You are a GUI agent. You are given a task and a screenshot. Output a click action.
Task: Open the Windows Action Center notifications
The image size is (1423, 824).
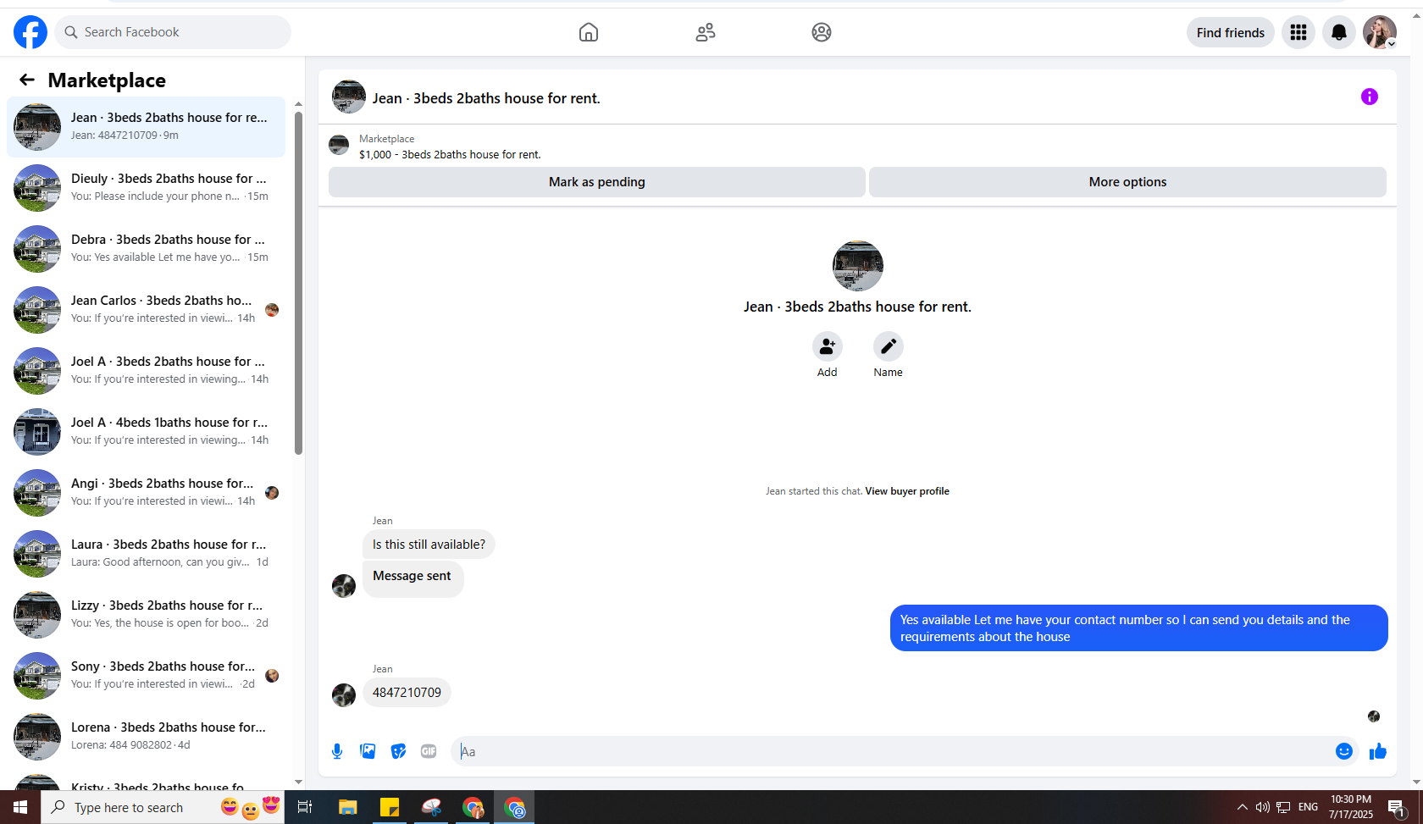pos(1397,807)
